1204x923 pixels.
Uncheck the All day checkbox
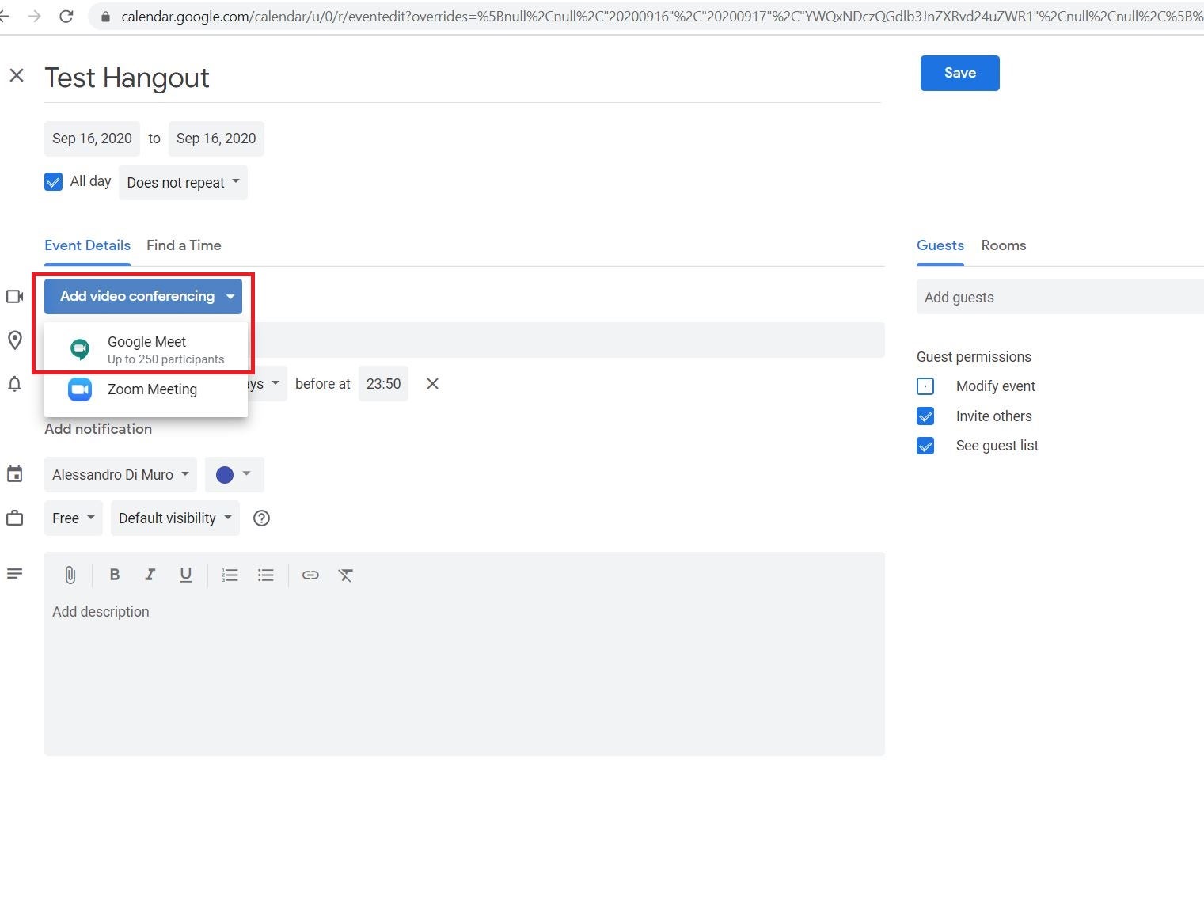pyautogui.click(x=53, y=182)
